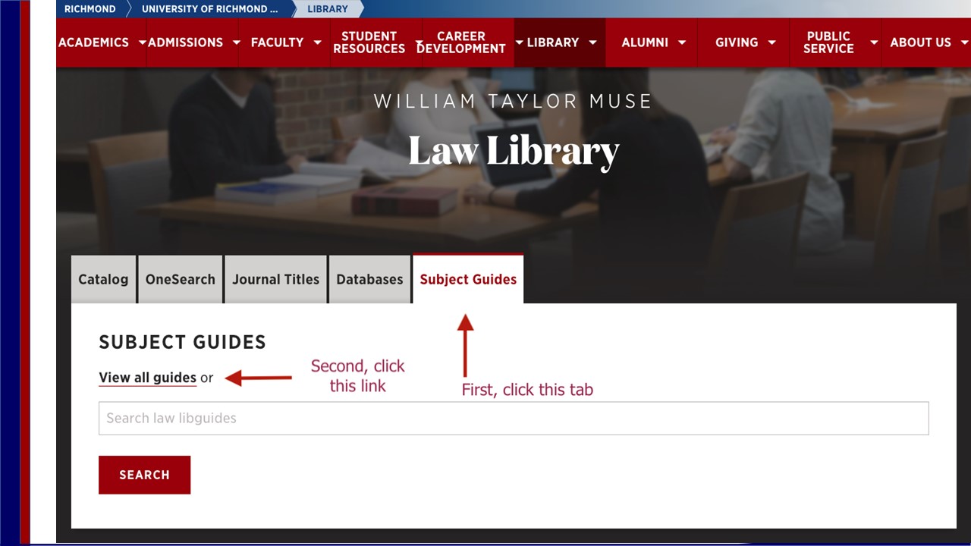This screenshot has width=971, height=546.
Task: Open the Admissions navigation menu
Action: [185, 42]
